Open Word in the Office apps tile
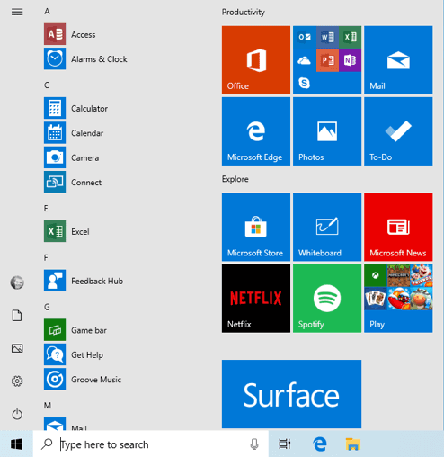Viewport: 444px width, 457px height. pyautogui.click(x=327, y=37)
